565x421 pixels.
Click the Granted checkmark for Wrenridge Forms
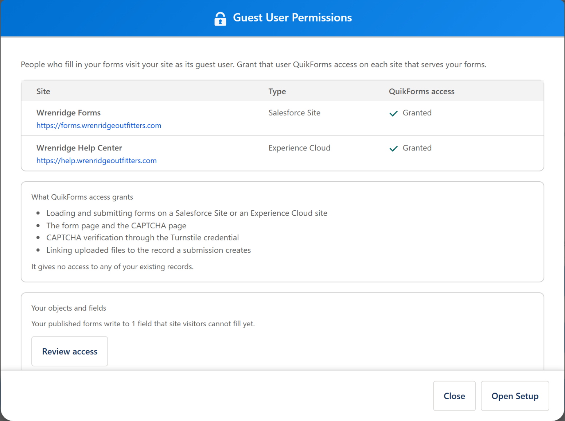point(393,113)
